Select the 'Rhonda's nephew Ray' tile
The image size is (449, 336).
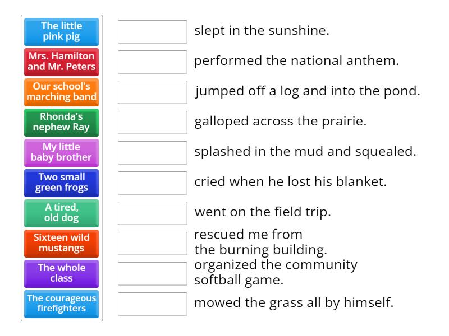[62, 123]
